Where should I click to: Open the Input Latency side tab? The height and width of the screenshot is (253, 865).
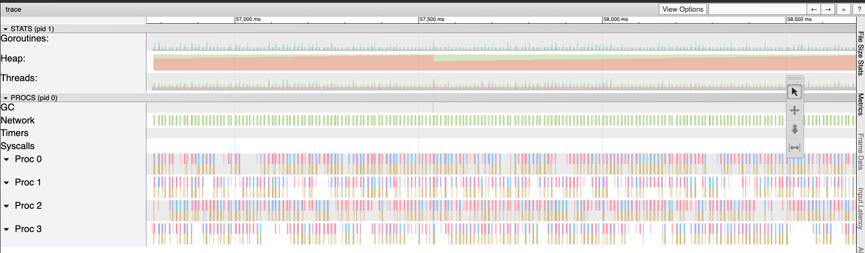861,209
